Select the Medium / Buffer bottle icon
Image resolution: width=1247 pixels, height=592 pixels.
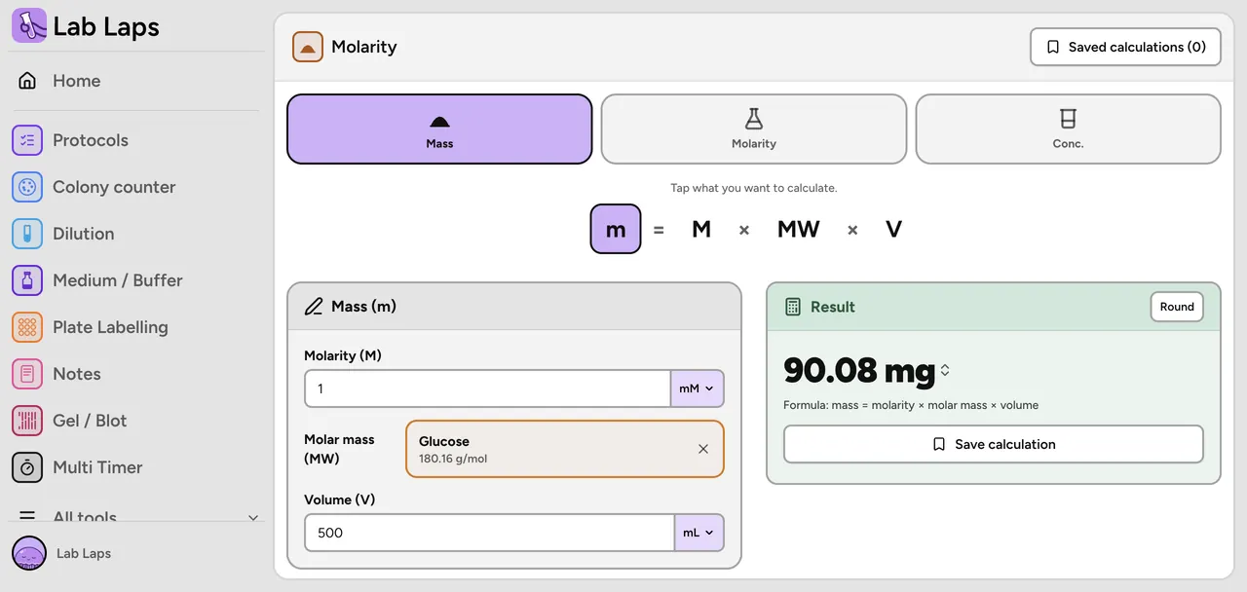27,280
